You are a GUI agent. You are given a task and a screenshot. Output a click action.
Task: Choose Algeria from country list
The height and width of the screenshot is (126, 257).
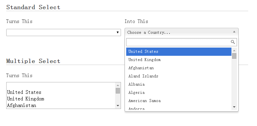pos(179,93)
